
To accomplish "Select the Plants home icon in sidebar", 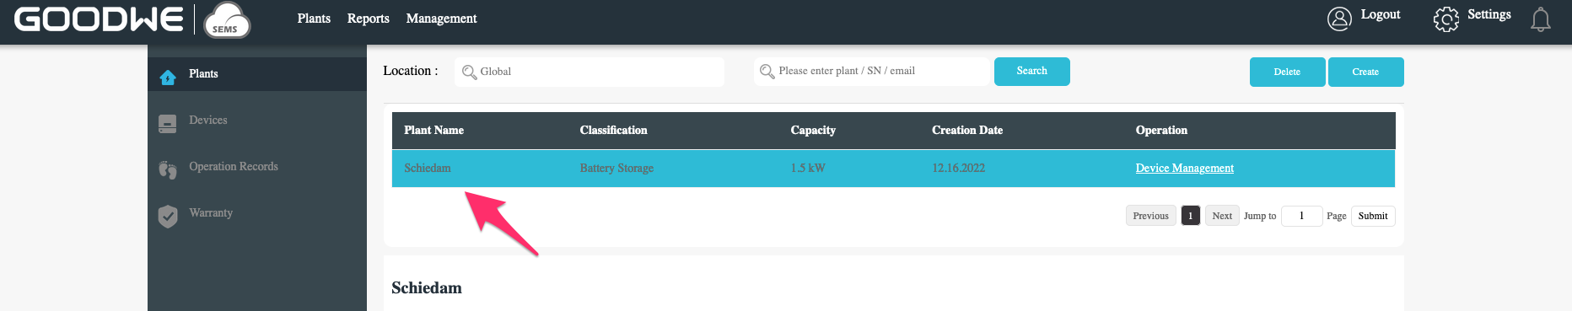I will 168,78.
